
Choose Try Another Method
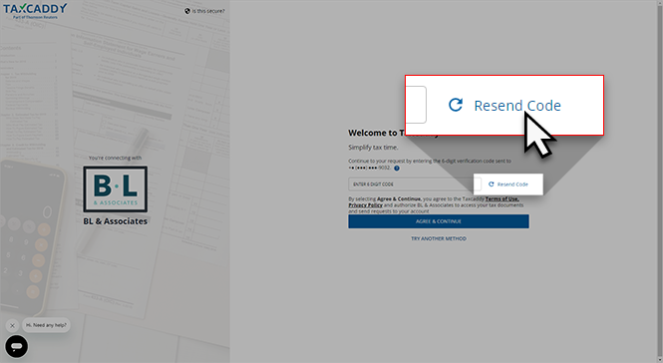(x=439, y=239)
